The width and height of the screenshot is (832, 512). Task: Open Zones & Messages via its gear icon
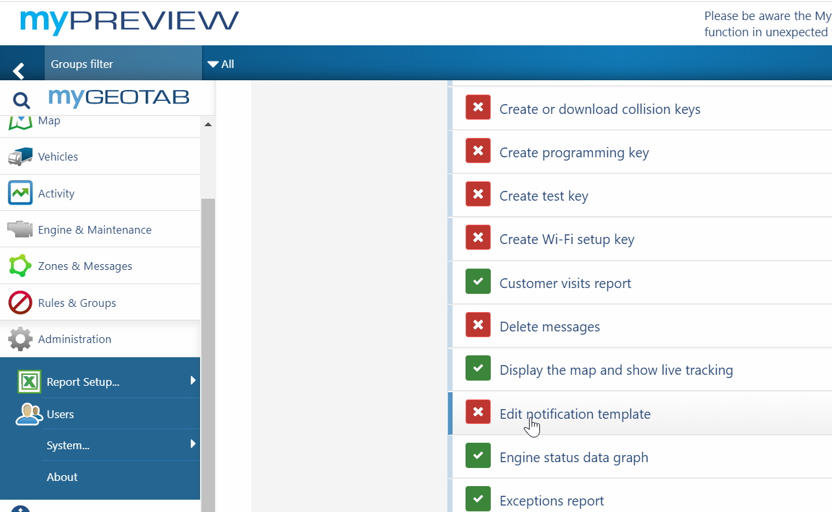(20, 265)
